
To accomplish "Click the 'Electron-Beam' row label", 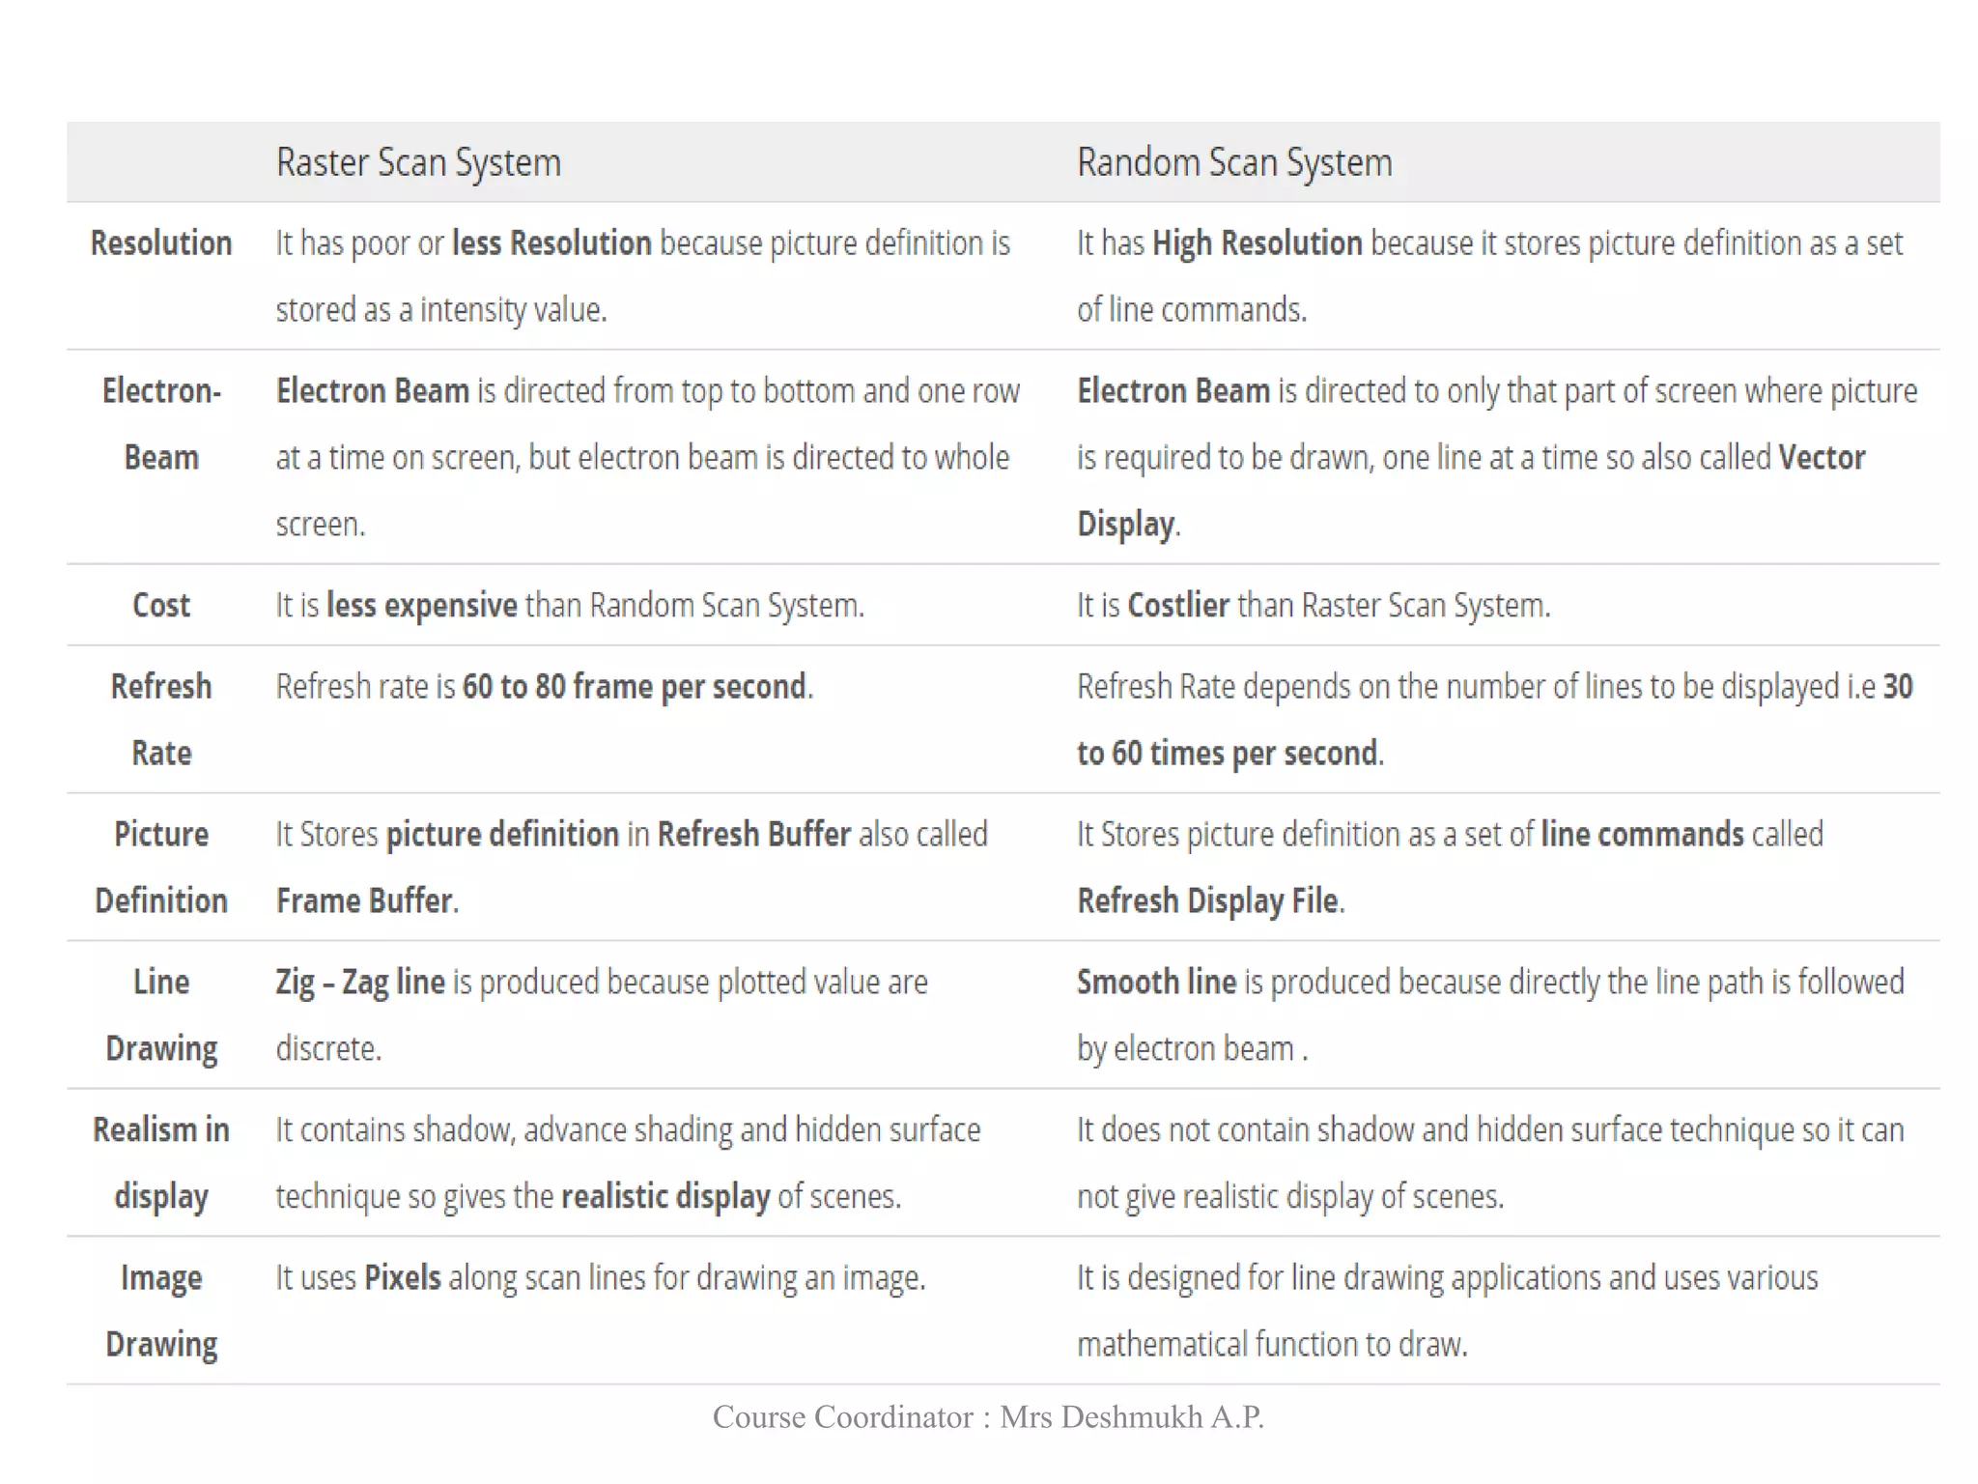I will (161, 423).
